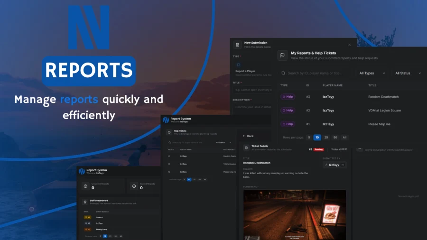Click the Title input in New Submission

252,90
